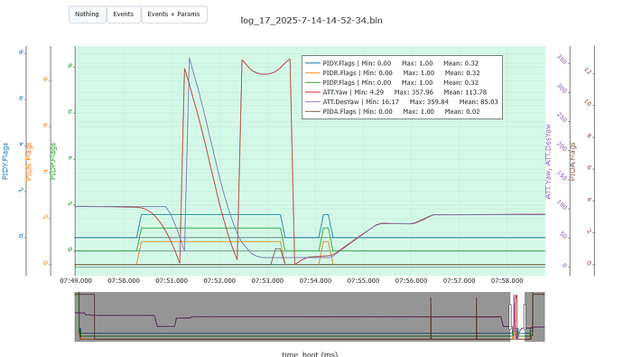Viewport: 623px width, 357px height.
Task: Click the ATT.Yaw, ATT.DesYaw axis title
Action: 548,162
